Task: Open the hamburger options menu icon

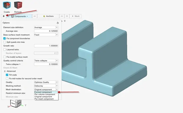Action: point(4,16)
